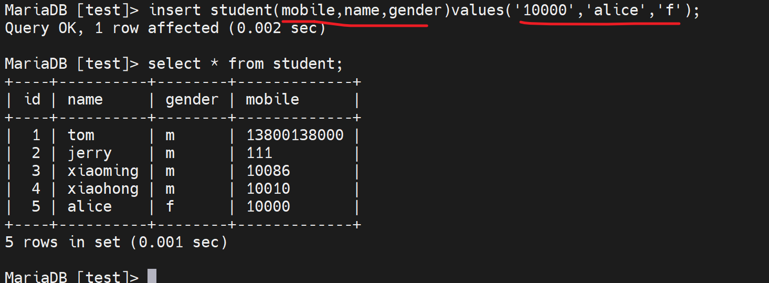Click the 'select' keyword in the query
Screen dimensions: 769x283
coord(174,64)
